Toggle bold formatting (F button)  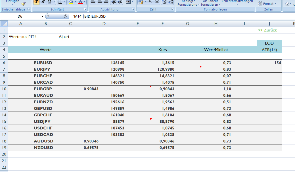36,2
